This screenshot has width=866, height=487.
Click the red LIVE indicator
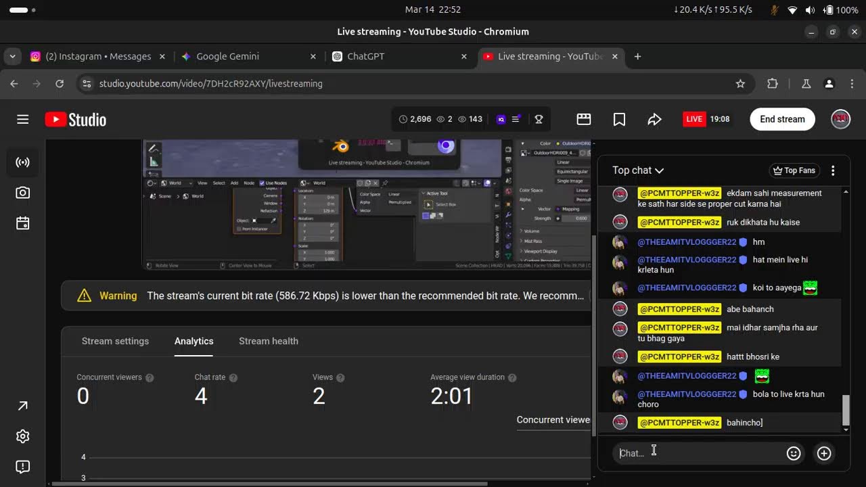694,119
